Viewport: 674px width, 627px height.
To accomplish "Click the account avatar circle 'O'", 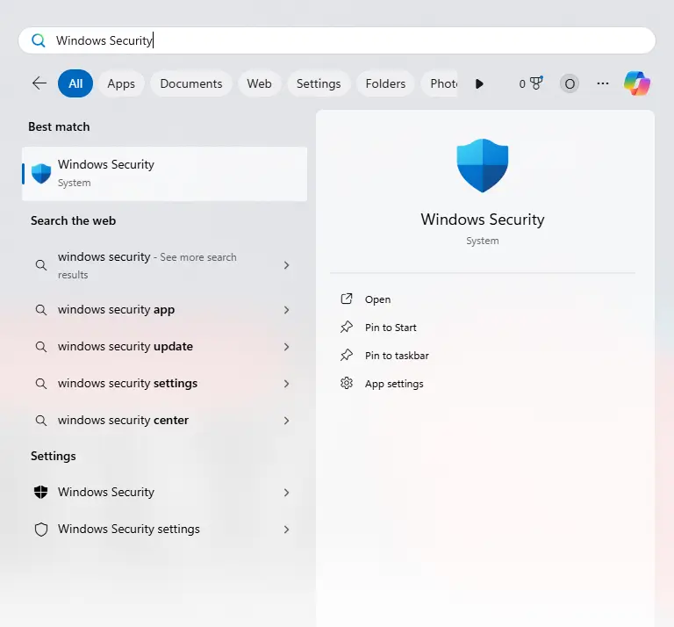I will click(x=570, y=83).
